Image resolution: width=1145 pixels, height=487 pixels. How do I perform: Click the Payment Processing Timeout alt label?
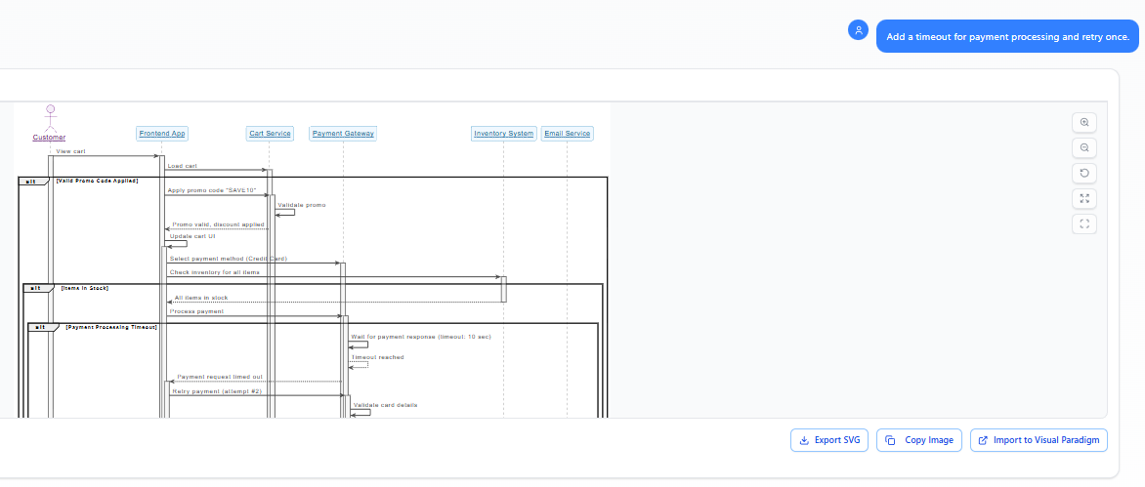[x=111, y=328]
